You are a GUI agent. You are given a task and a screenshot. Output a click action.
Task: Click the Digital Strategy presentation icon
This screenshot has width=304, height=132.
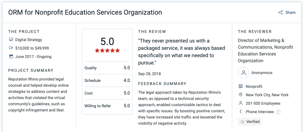(11, 40)
